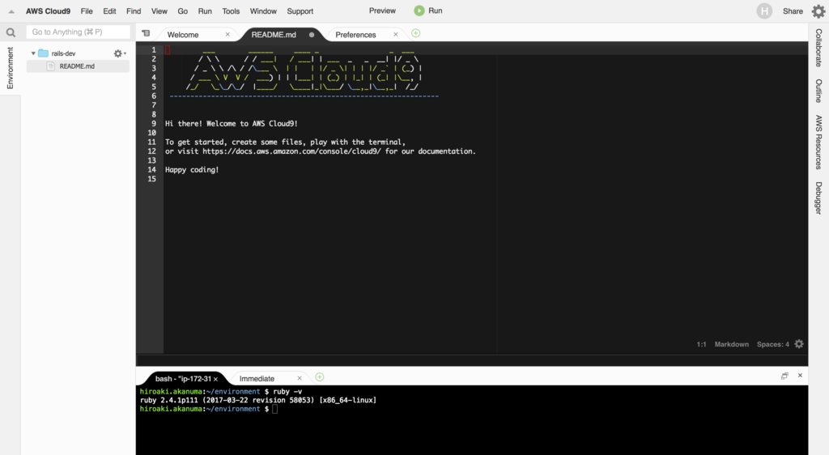Open the Collaborate side panel

[818, 48]
